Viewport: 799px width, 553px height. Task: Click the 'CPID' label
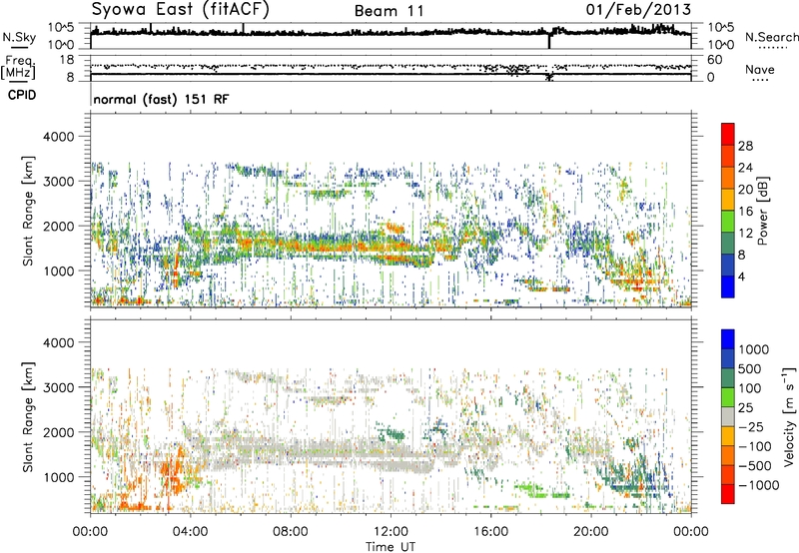point(22,95)
